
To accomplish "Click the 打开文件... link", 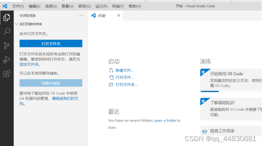I will (x=125, y=77).
